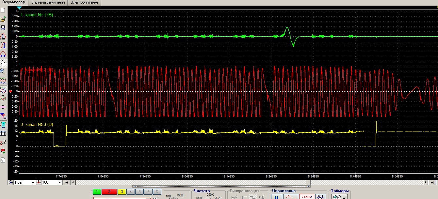Click the horizontal timeline scrollbar thumb
Image resolution: width=438 pixels, height=199 pixels.
pyautogui.click(x=308, y=182)
